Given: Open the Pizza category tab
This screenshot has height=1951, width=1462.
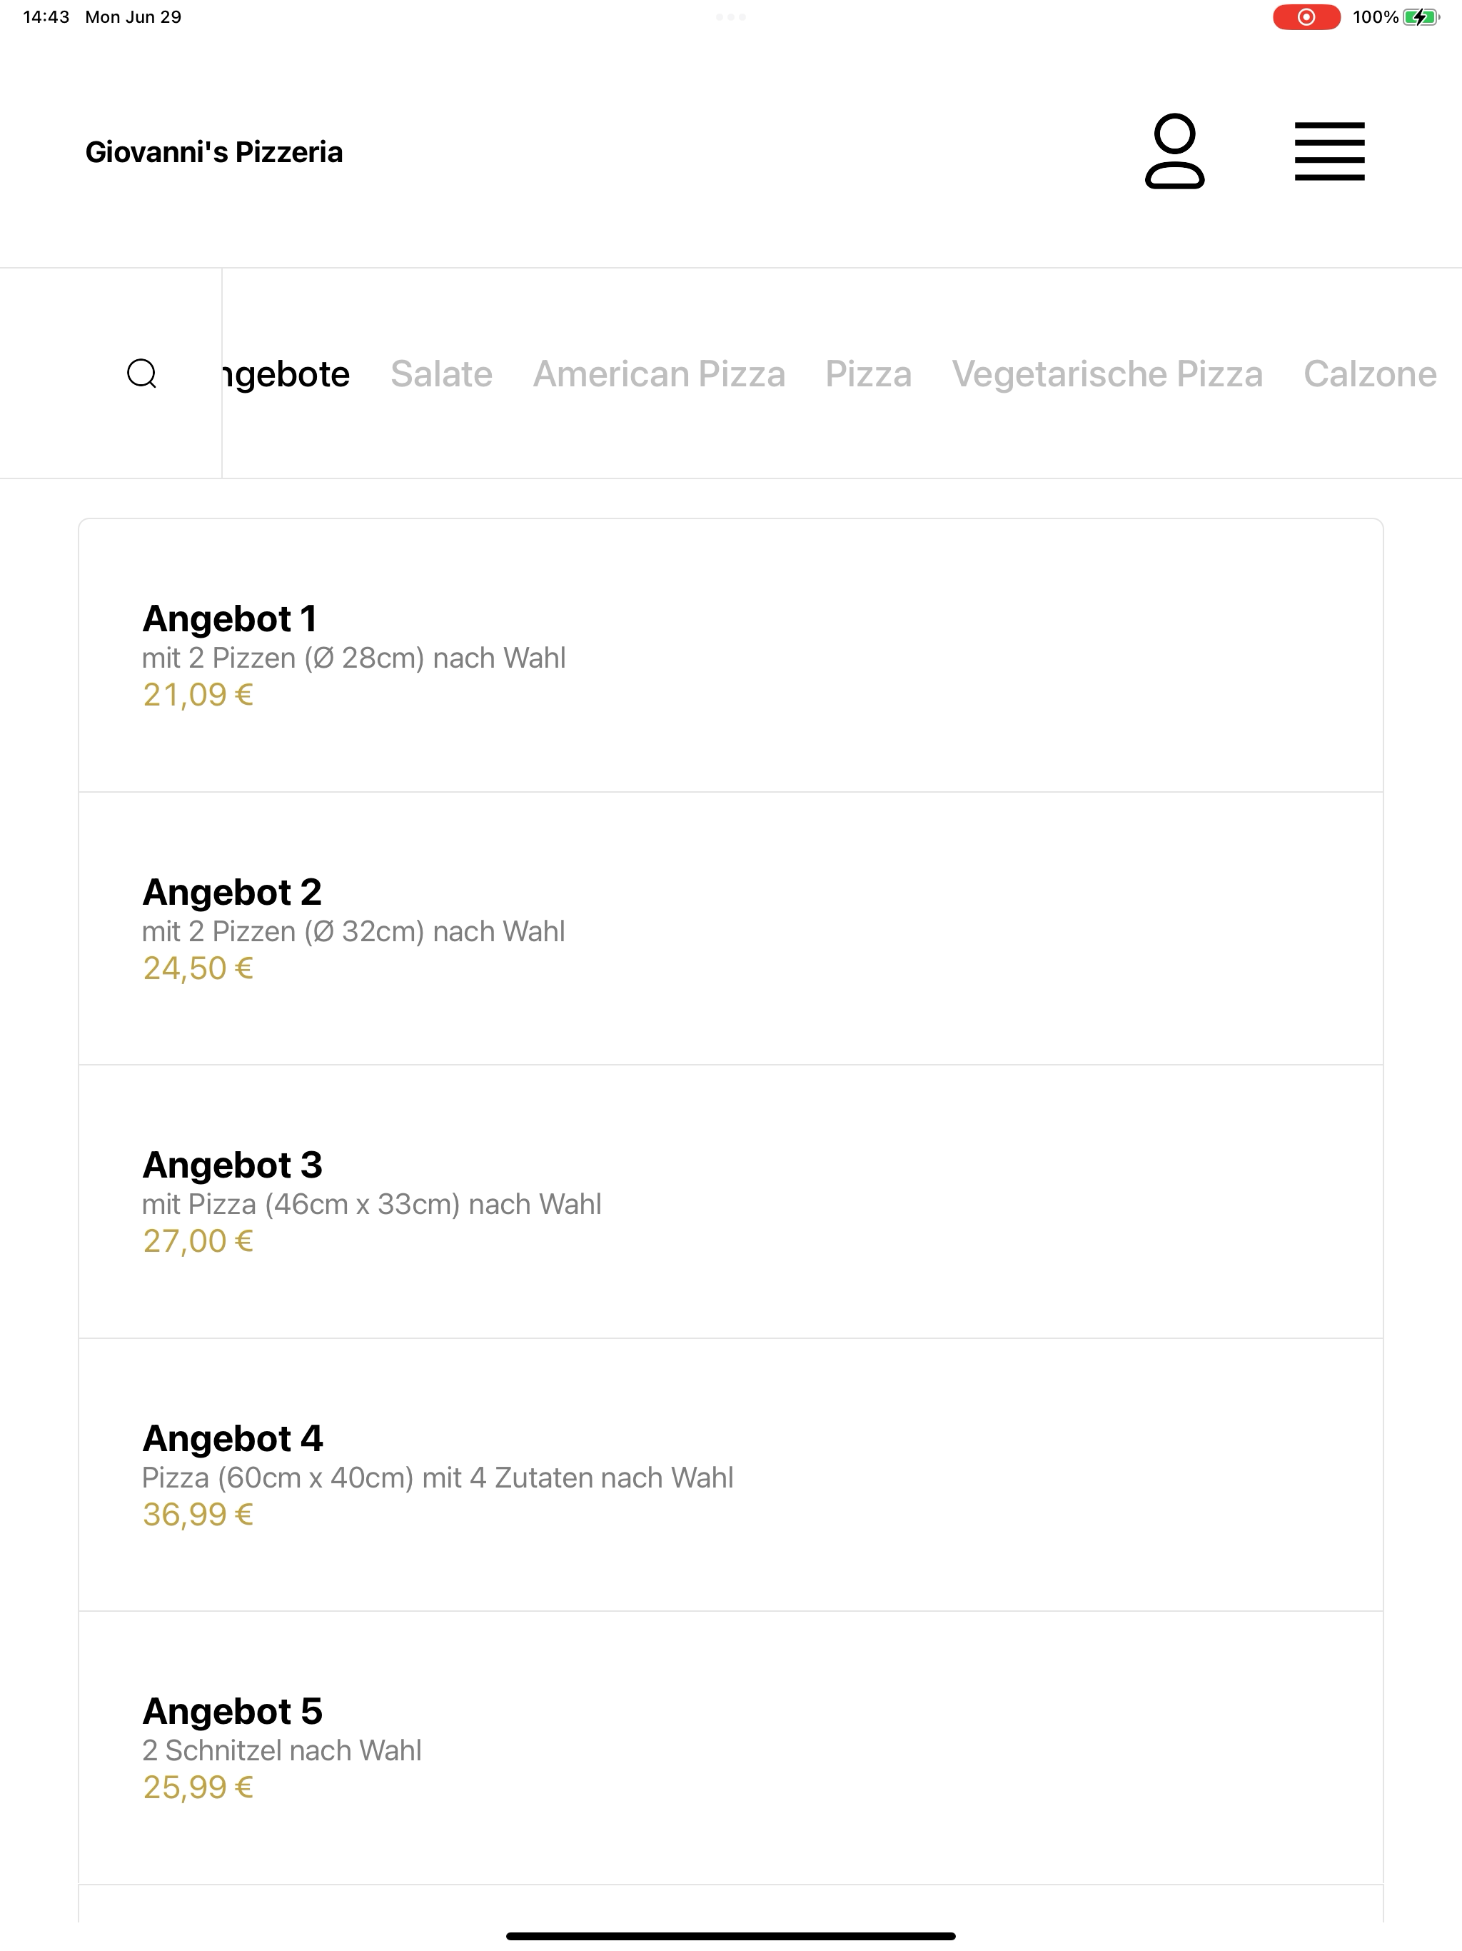Looking at the screenshot, I should tap(869, 374).
